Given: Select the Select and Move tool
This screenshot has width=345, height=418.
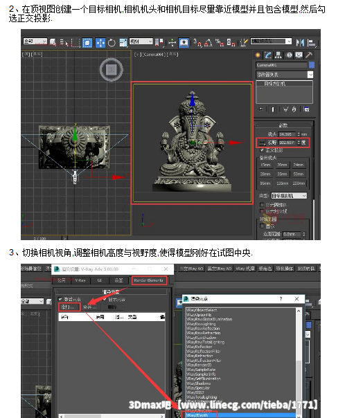Looking at the screenshot, I should (x=100, y=43).
